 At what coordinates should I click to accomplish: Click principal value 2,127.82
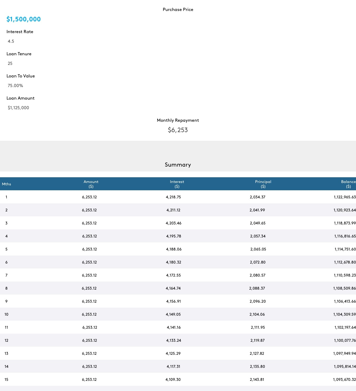click(257, 353)
